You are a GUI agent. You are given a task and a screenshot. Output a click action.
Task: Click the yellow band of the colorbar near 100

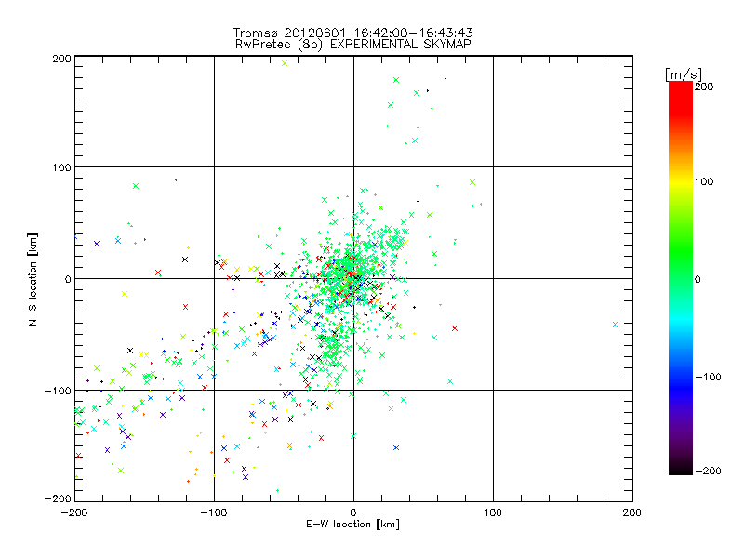coord(681,182)
